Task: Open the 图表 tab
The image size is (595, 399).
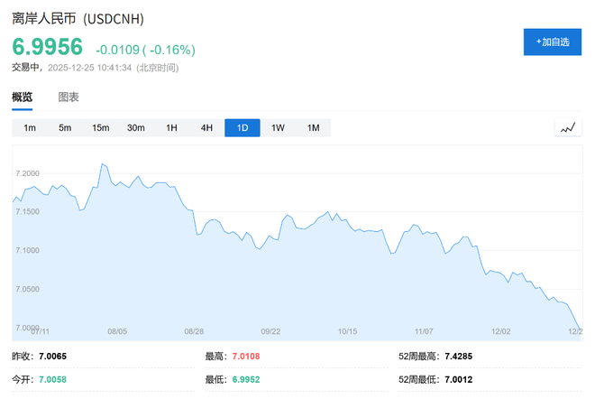Action: [x=69, y=97]
